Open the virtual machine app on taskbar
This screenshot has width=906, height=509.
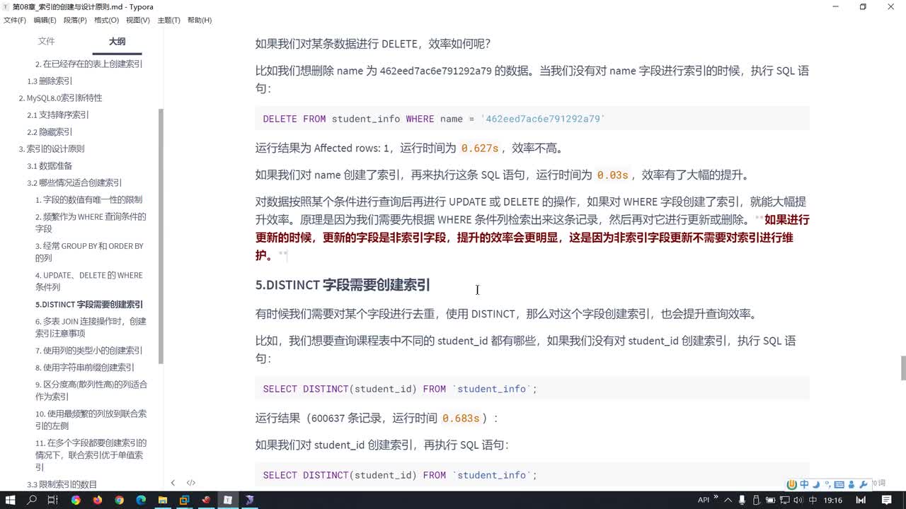(x=184, y=500)
